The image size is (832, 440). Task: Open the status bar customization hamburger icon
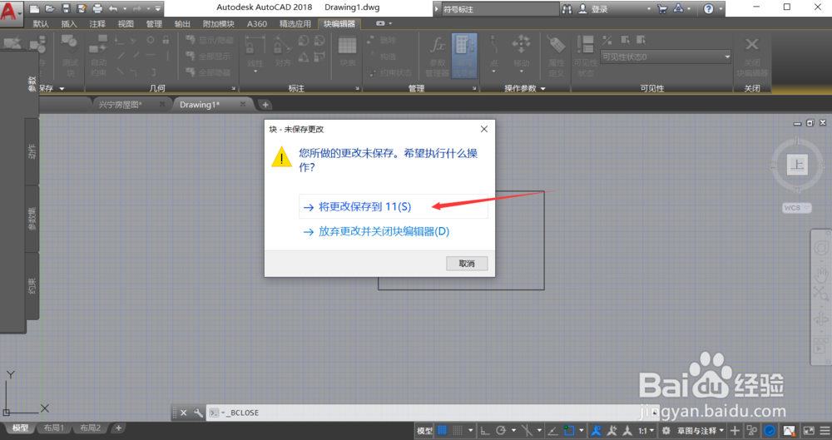pyautogui.click(x=825, y=431)
